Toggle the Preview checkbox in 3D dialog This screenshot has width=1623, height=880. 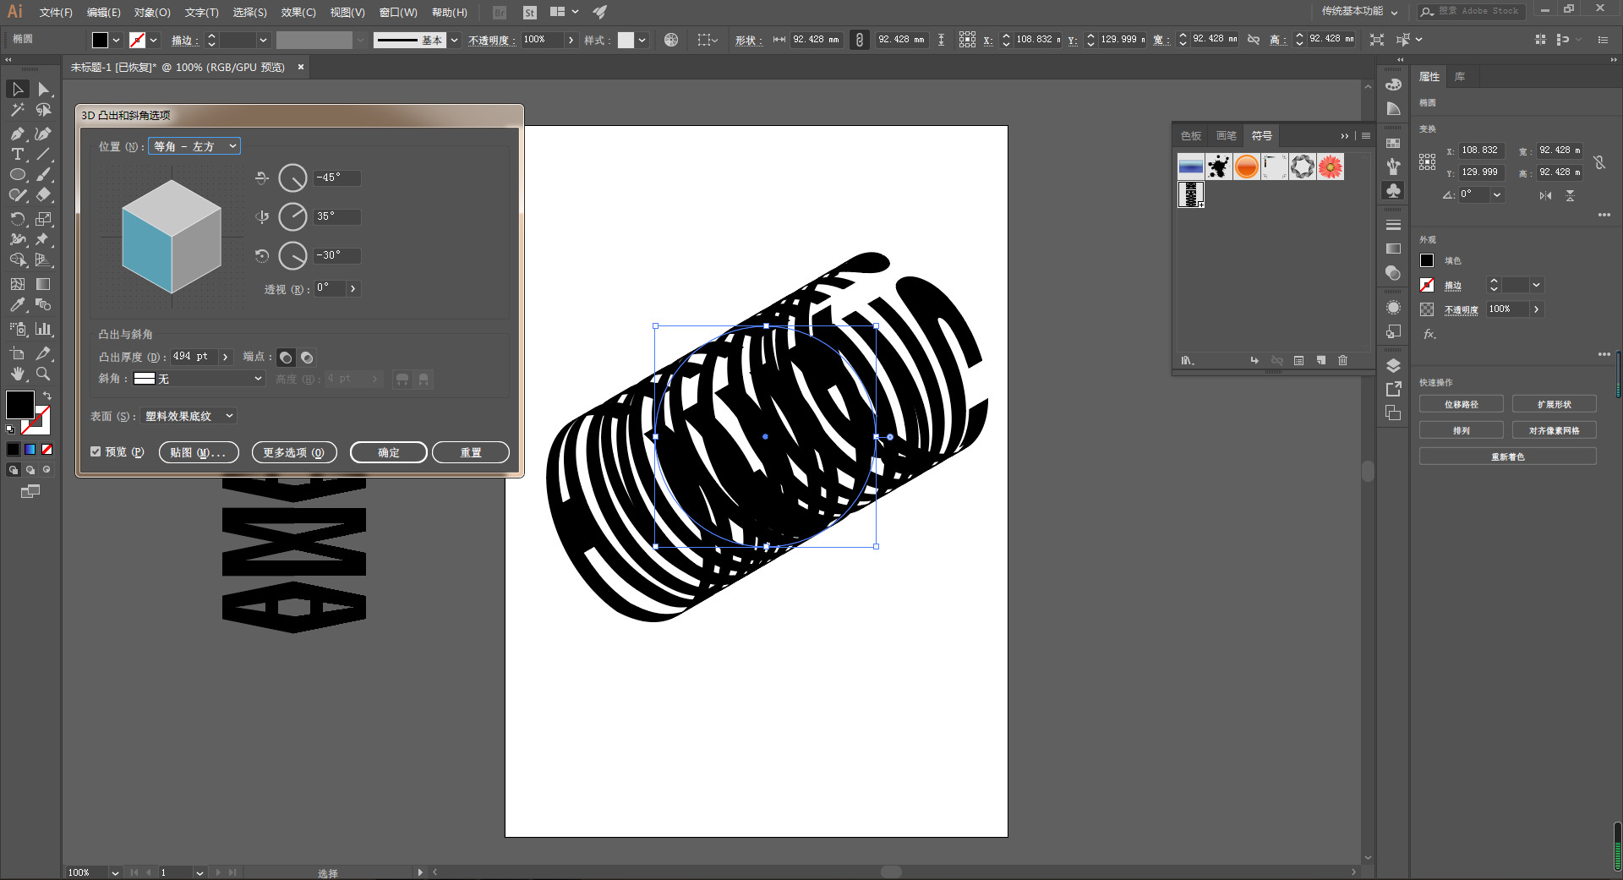tap(96, 452)
